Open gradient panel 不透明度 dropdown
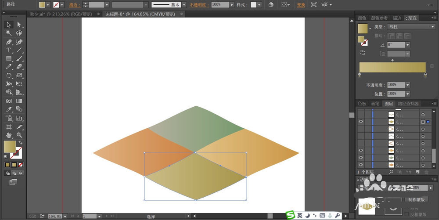Image resolution: width=439 pixels, height=220 pixels. pyautogui.click(x=408, y=85)
